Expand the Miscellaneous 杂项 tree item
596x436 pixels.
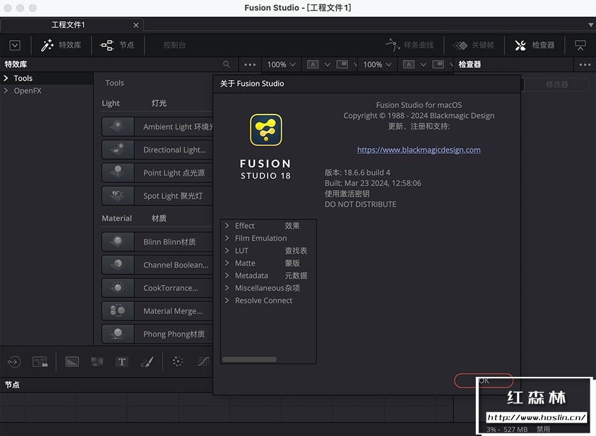(227, 288)
